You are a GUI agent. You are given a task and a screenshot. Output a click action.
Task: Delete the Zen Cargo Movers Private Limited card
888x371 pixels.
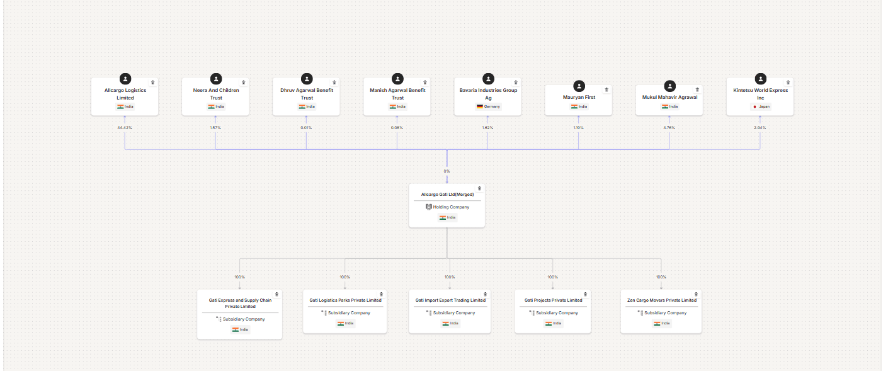tap(696, 294)
